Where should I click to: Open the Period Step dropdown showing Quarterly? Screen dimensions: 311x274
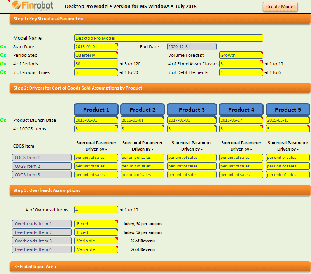pyautogui.click(x=96, y=55)
